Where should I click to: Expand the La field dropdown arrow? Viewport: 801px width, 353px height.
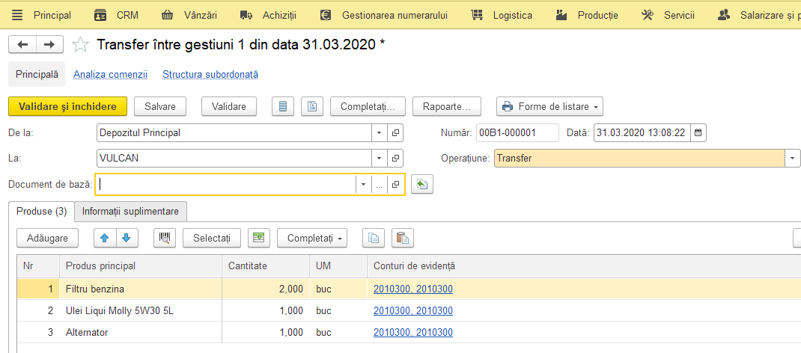pos(379,158)
